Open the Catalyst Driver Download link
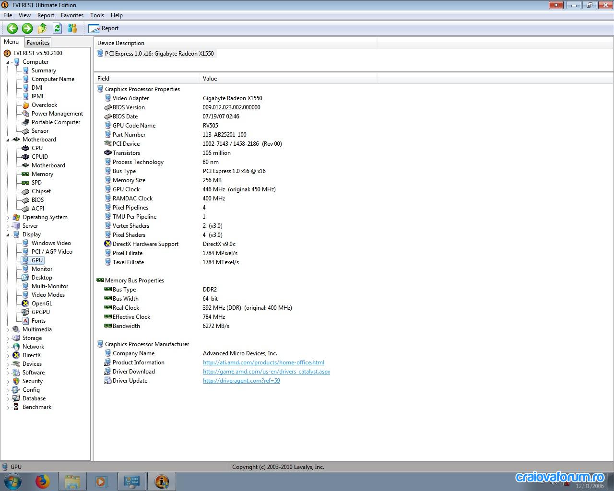The image size is (614, 491). tap(266, 372)
